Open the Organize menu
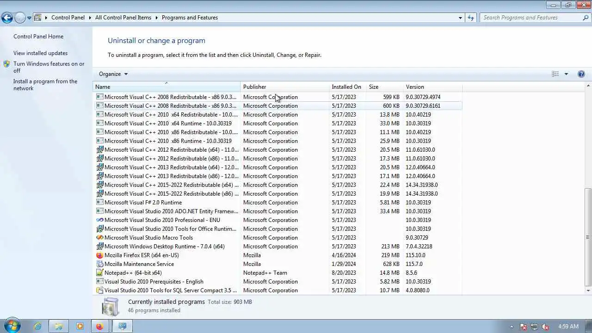The height and width of the screenshot is (333, 592). coord(113,74)
